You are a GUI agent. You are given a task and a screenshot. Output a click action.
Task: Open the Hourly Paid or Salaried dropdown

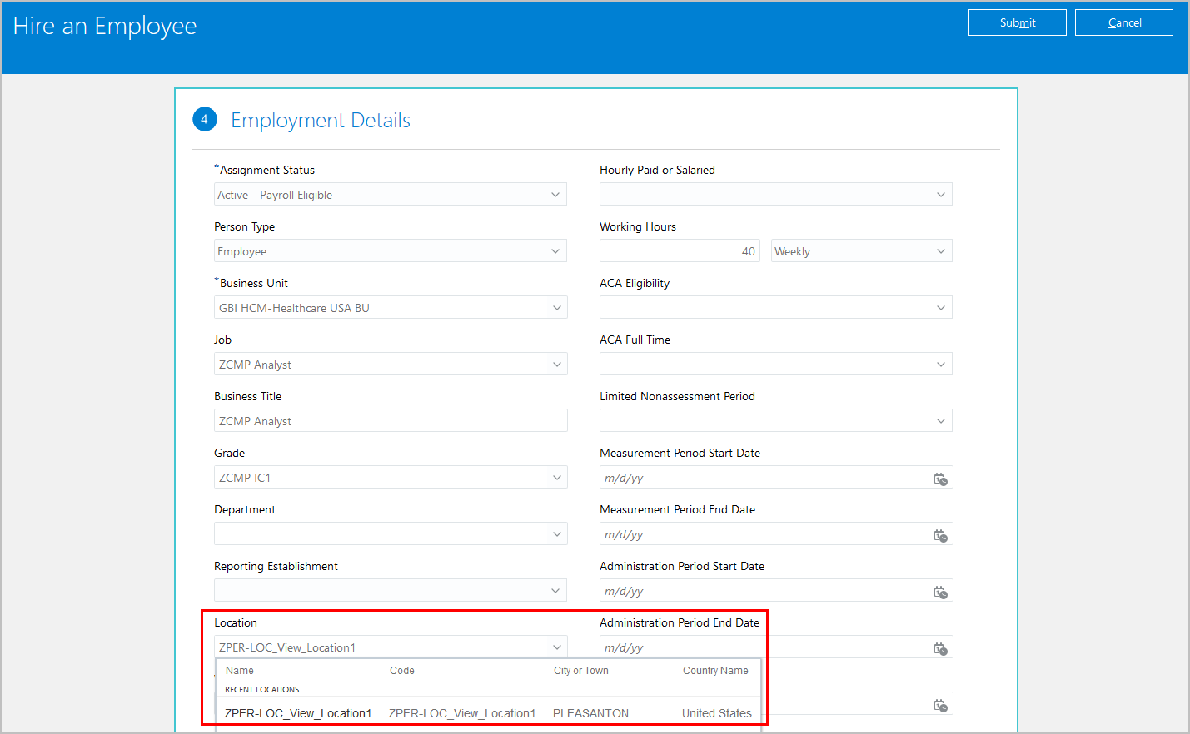940,195
